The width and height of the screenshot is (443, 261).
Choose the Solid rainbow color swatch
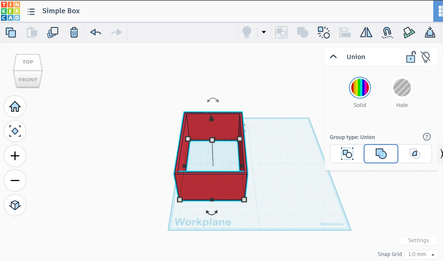(x=360, y=88)
